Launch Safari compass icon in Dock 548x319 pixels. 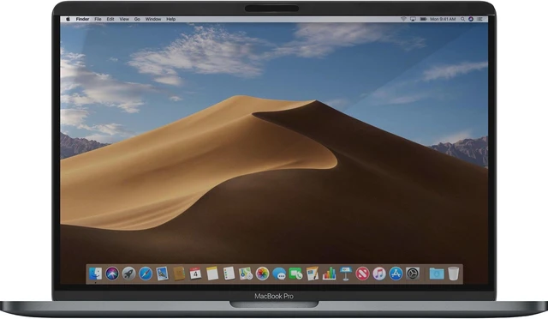(x=146, y=274)
